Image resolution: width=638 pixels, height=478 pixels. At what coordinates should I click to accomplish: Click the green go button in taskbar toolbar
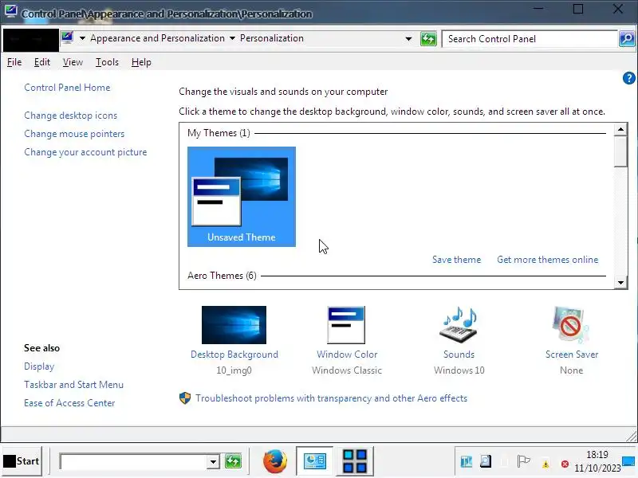(x=233, y=461)
